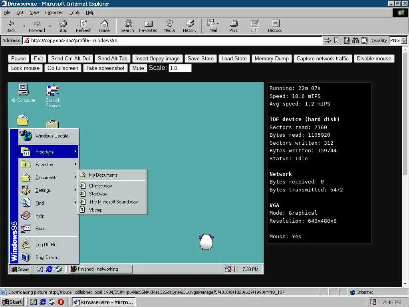Click the red Opera icon in taskbar
409x307 pixels.
(61, 302)
